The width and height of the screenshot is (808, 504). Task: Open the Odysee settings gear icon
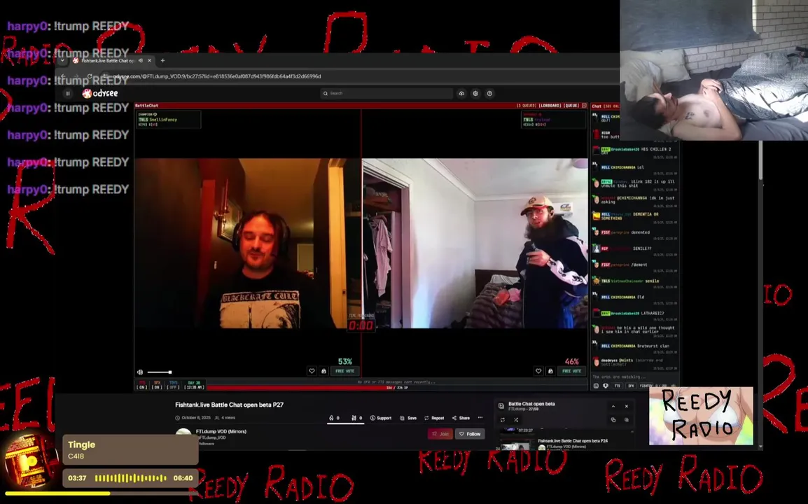pos(475,93)
